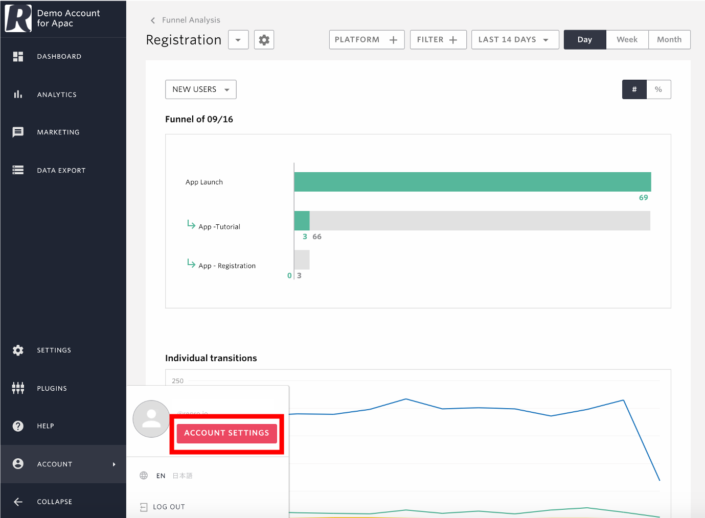Click the Marketing message icon
Image resolution: width=705 pixels, height=518 pixels.
point(18,132)
